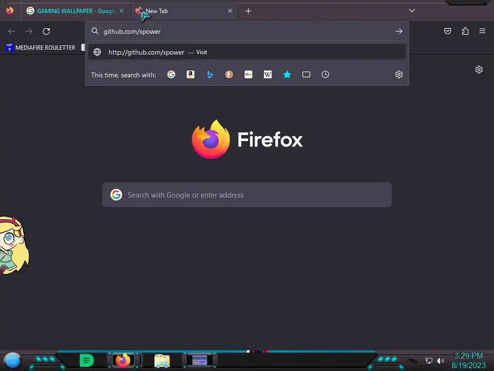Click the address bar with github.com/xpower

pos(247,31)
